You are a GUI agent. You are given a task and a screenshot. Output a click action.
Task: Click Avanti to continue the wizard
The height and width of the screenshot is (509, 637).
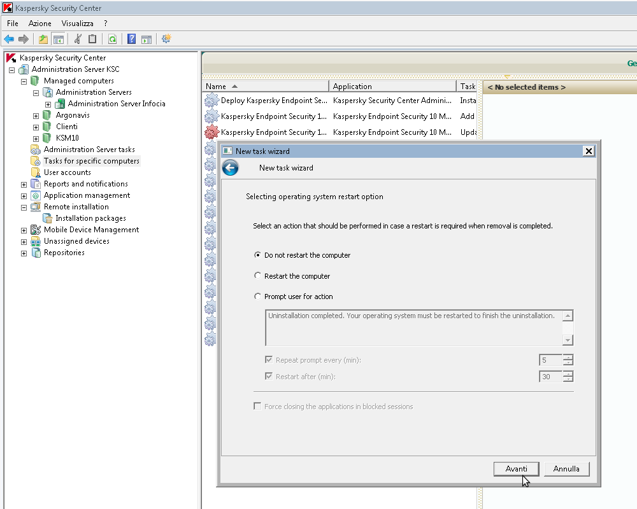(x=517, y=469)
